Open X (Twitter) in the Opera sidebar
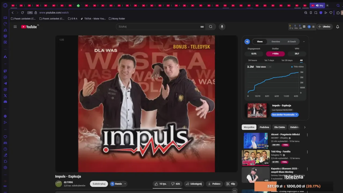Viewport: 343px width, 193px height. click(5, 96)
